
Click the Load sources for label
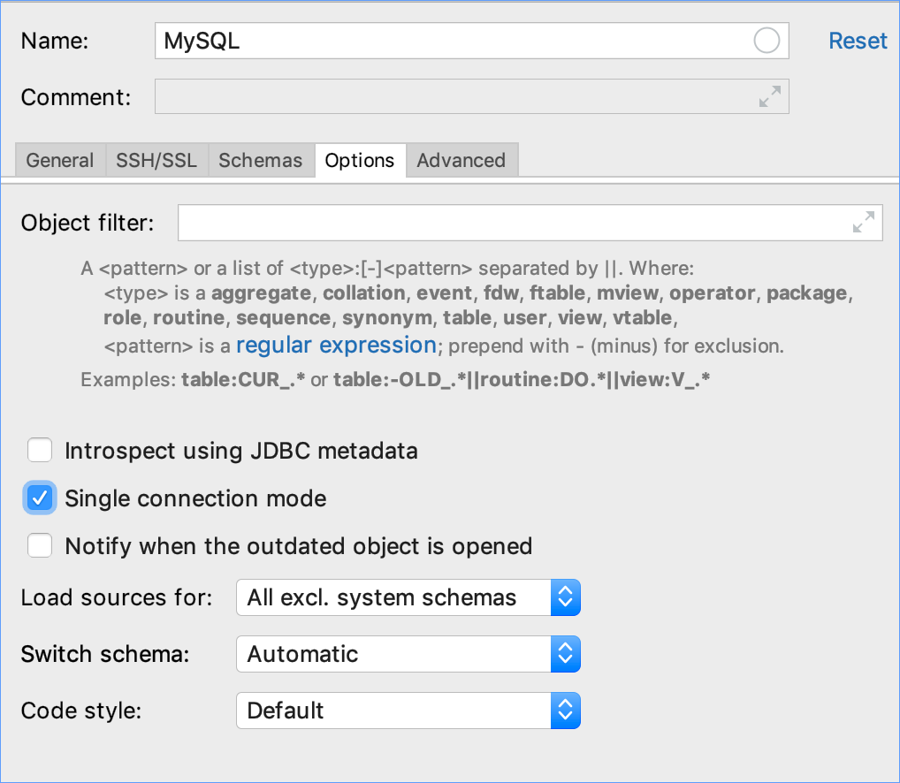coord(117,597)
